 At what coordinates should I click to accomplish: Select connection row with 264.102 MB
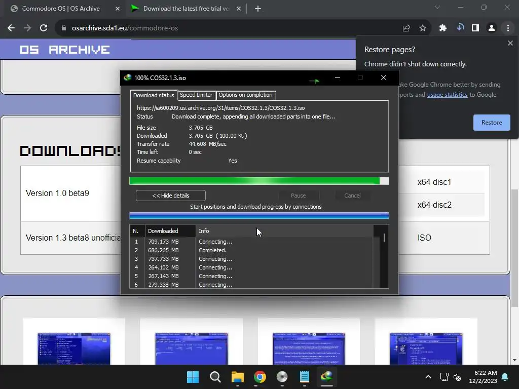tap(251, 267)
